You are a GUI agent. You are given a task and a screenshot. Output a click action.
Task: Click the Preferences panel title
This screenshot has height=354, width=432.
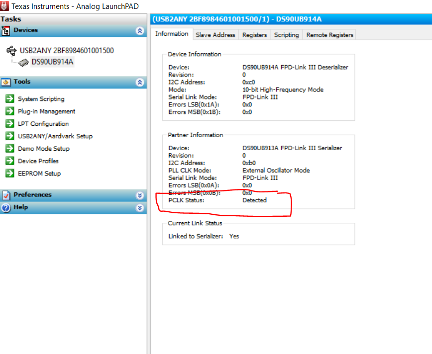(32, 194)
